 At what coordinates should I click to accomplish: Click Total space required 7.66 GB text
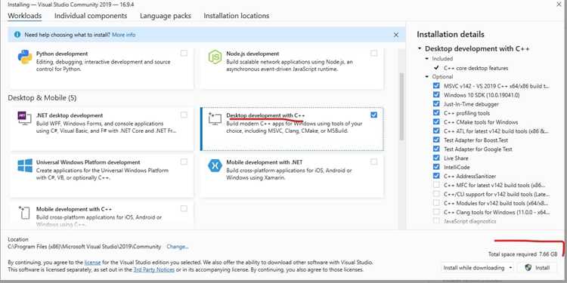click(x=523, y=254)
